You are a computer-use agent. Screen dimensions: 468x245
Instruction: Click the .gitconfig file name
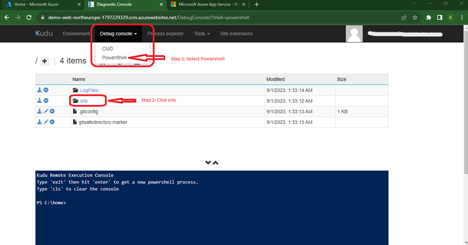89,111
